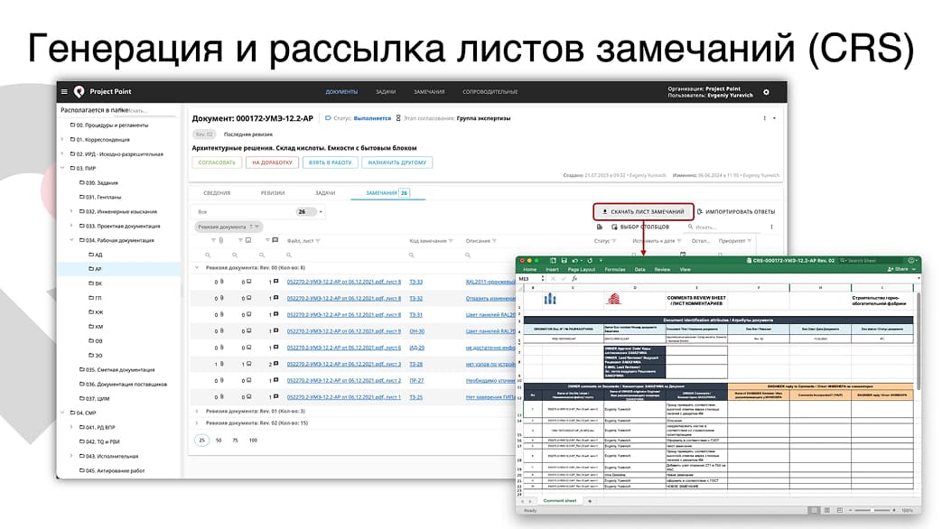Select the 100 rows-per-page option
This screenshot has width=942, height=529.
(253, 441)
